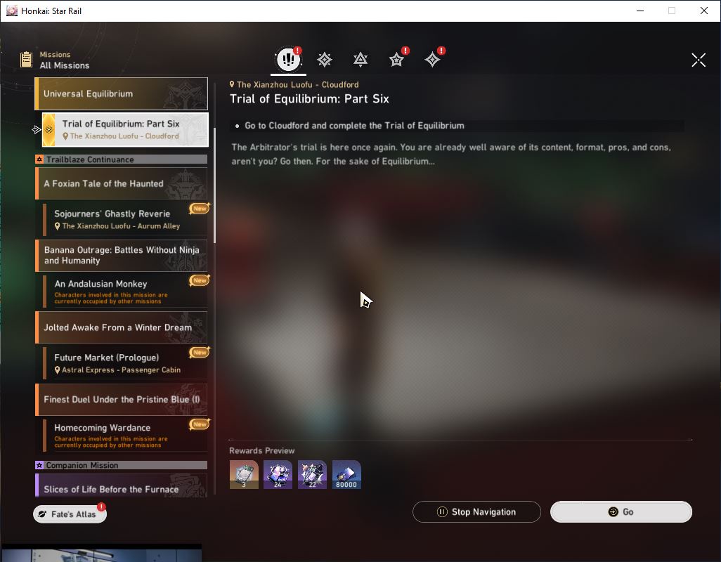Close the missions panel with X icon
This screenshot has width=721, height=562.
(699, 60)
